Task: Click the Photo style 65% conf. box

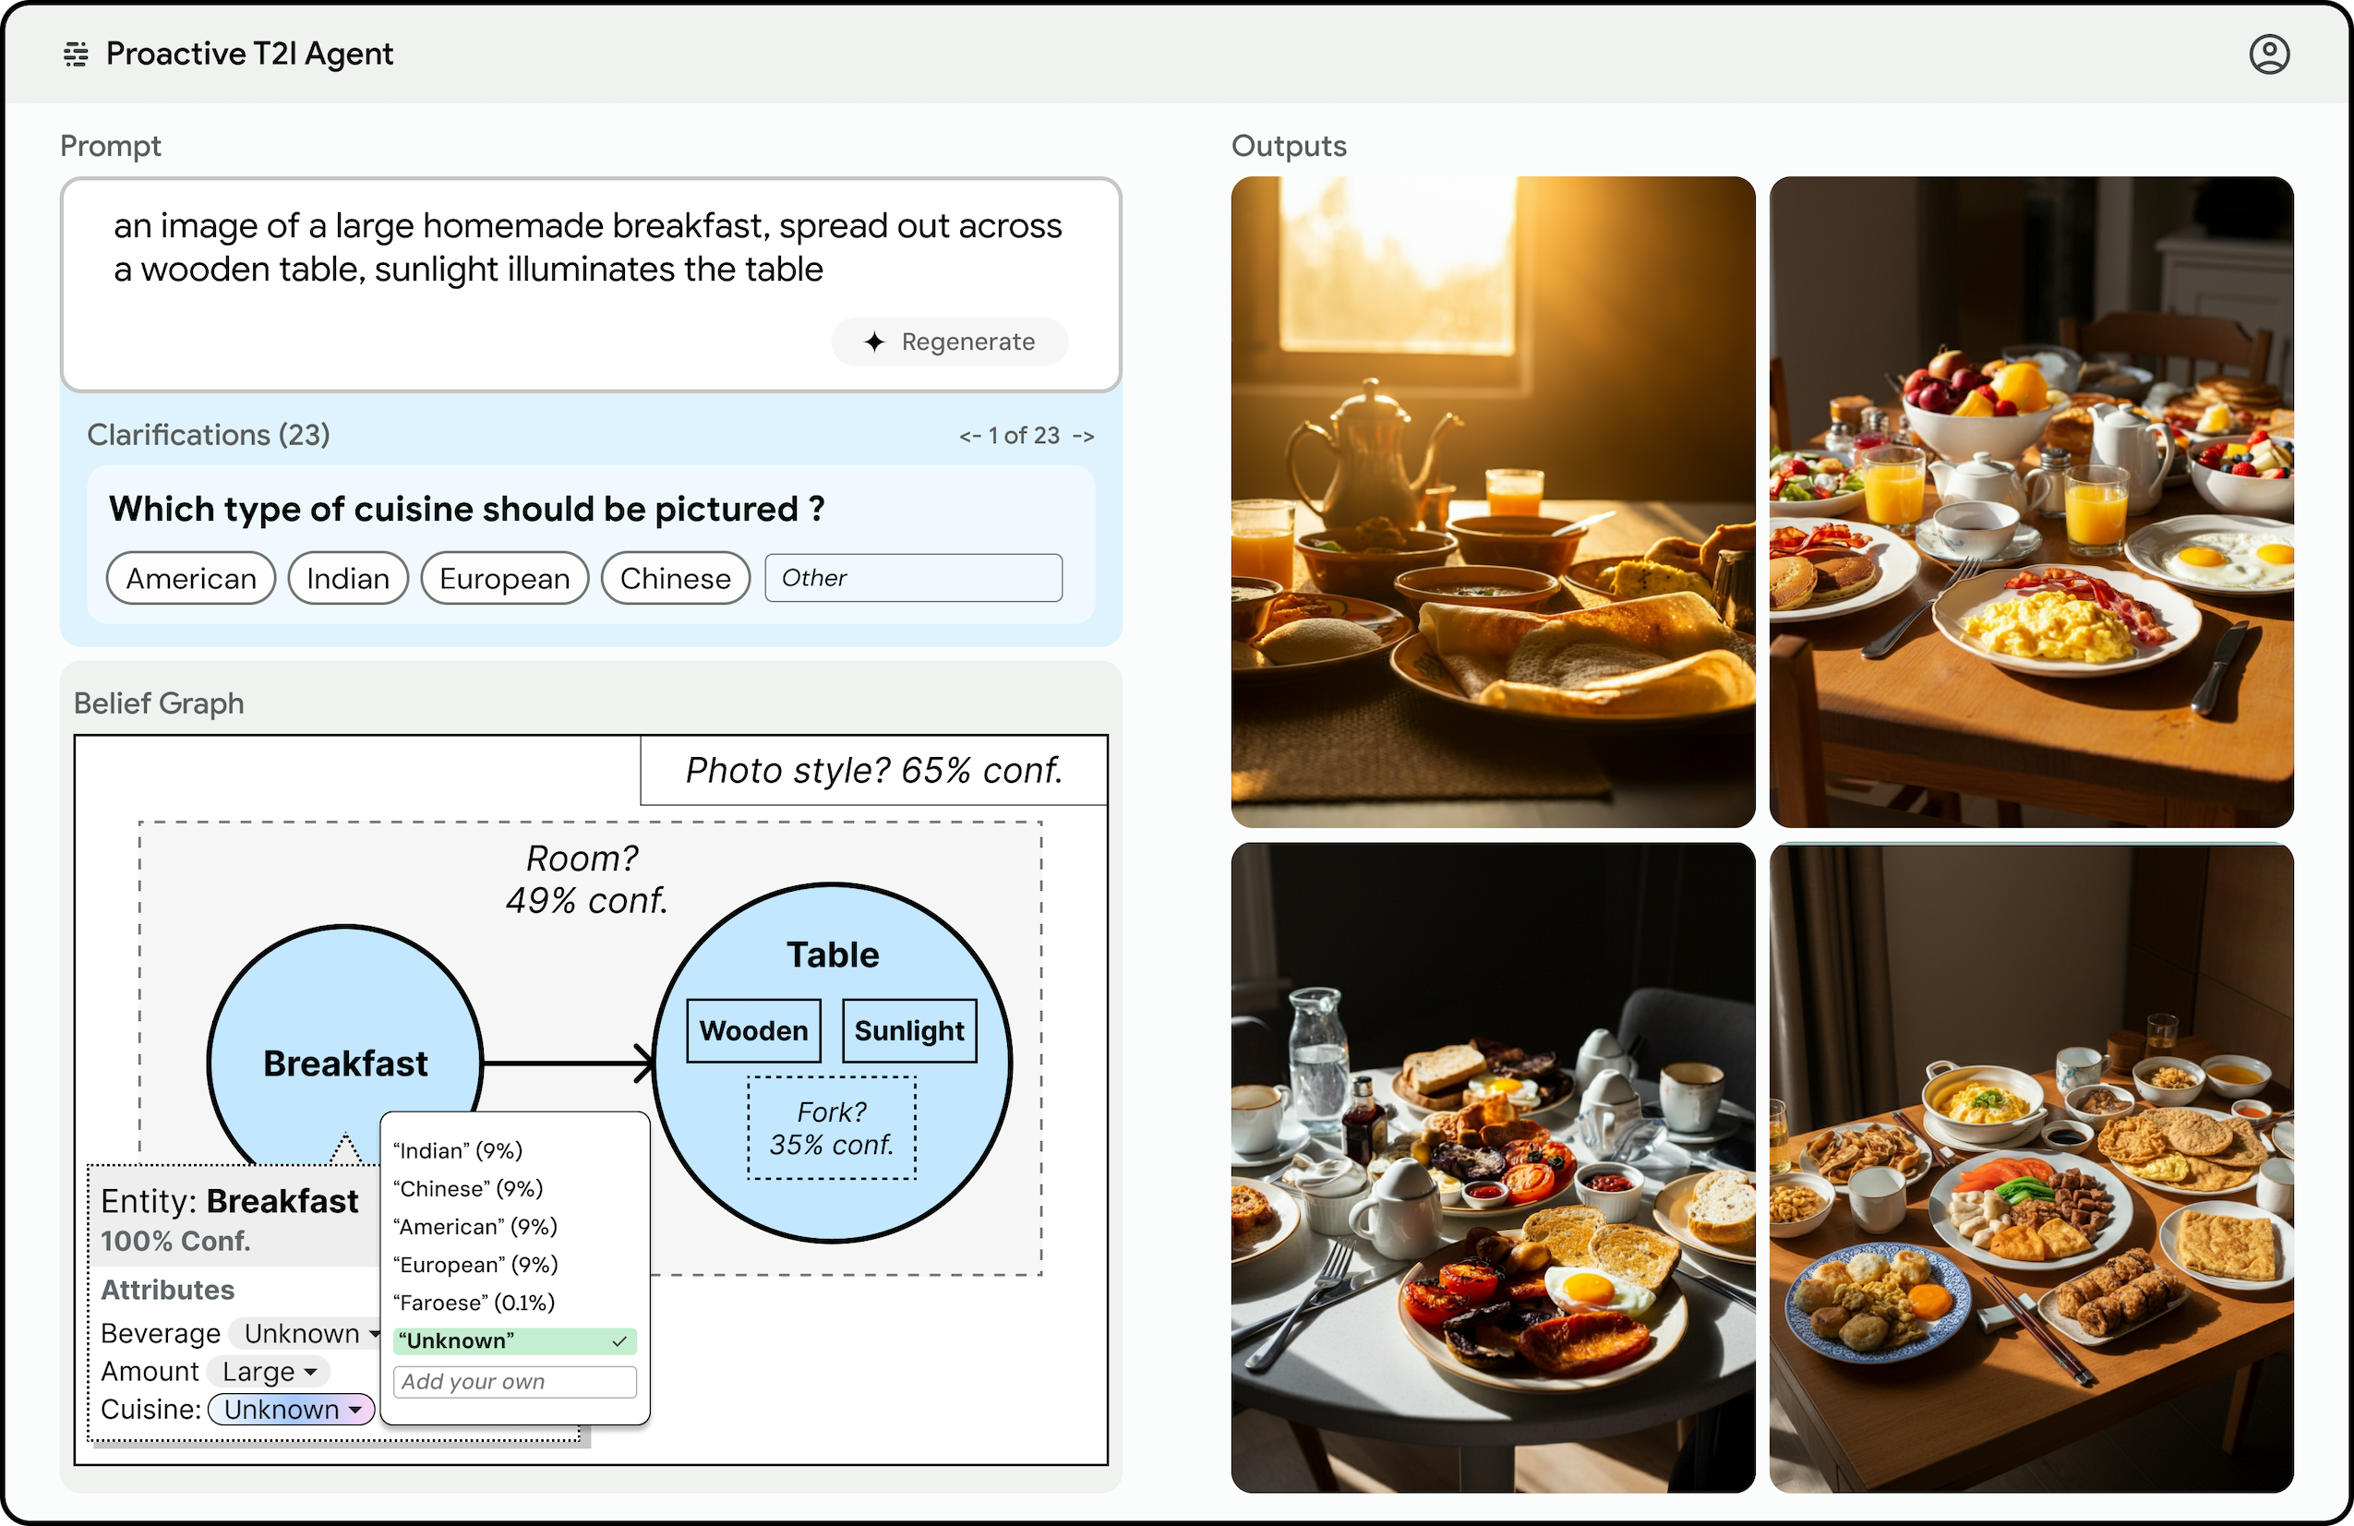Action: (x=873, y=771)
